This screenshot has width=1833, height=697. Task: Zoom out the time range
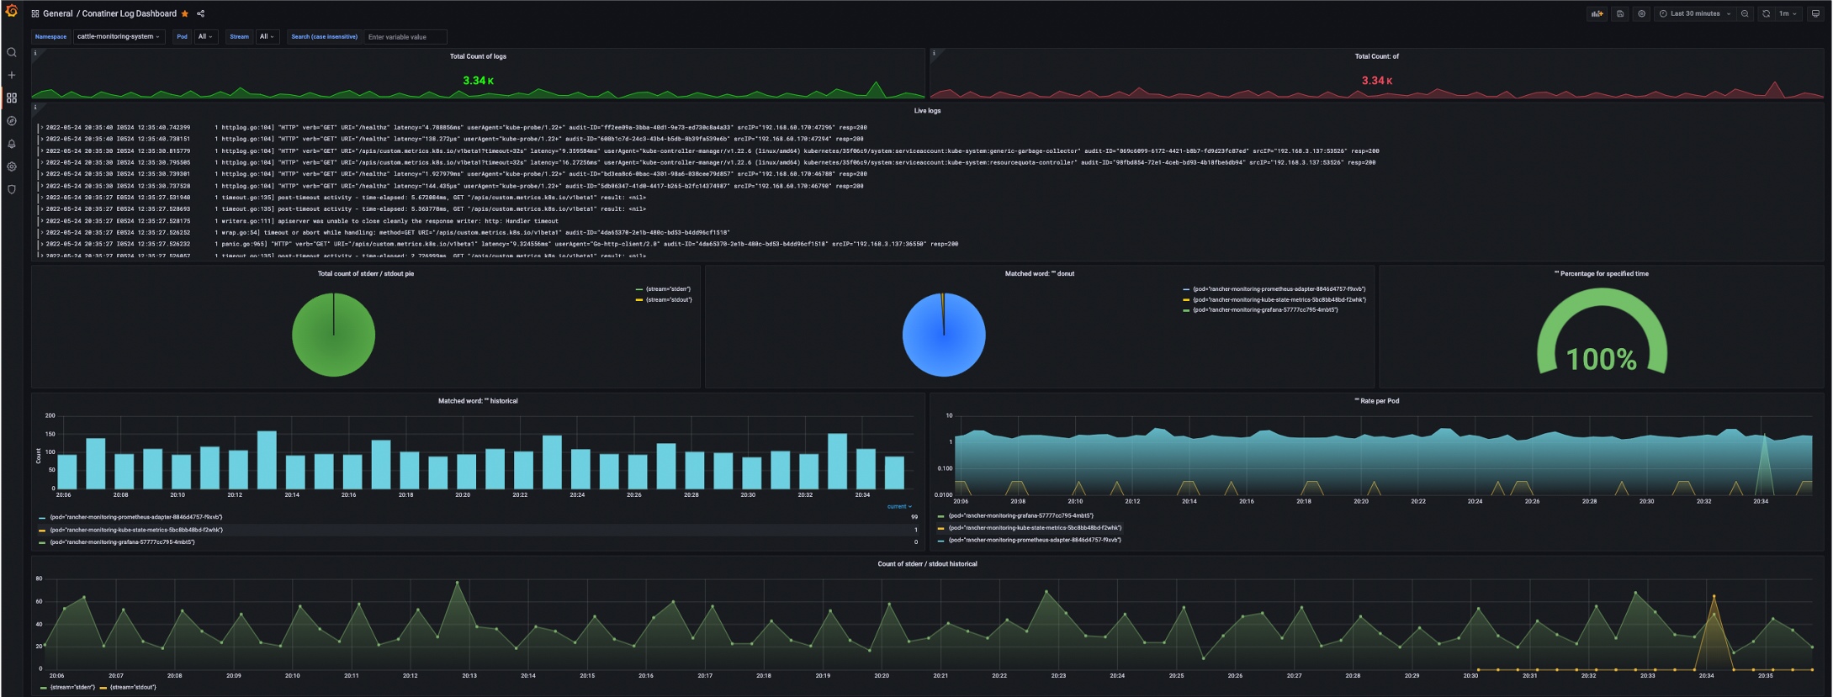coord(1745,13)
